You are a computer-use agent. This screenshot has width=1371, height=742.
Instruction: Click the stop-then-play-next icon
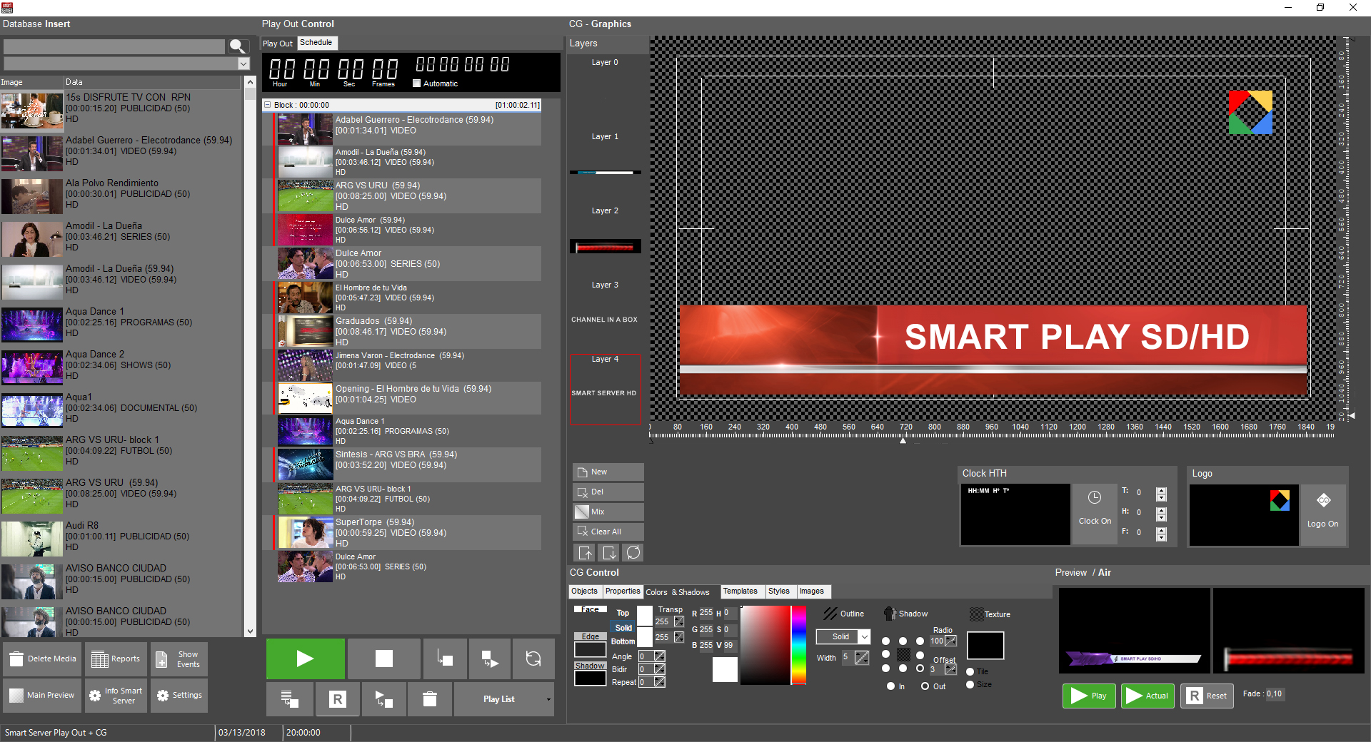(x=489, y=659)
